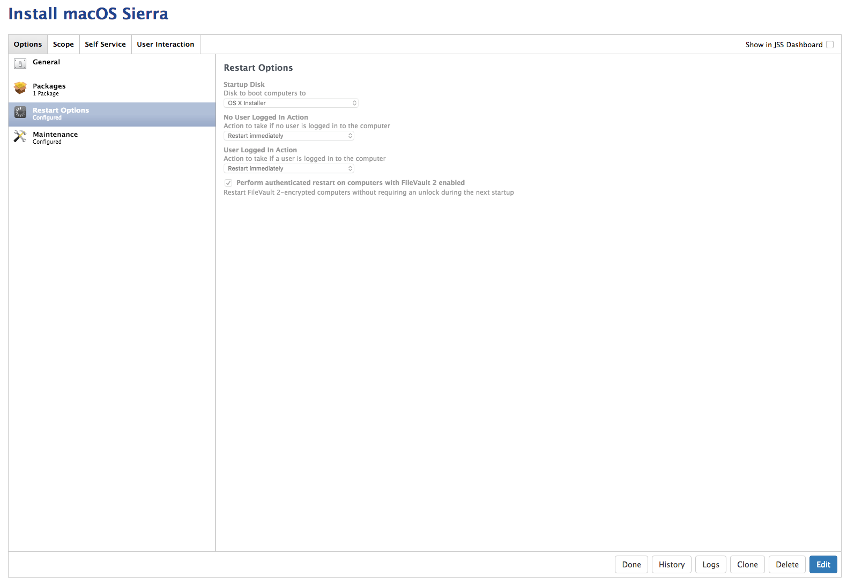Switch to the Options tab
Viewport: 847px width, 584px height.
(28, 45)
